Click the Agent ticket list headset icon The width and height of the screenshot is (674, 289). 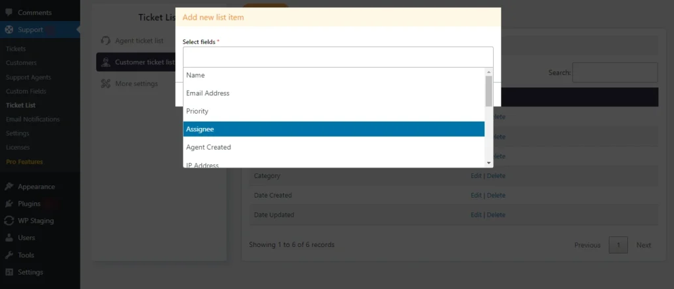[x=106, y=41]
